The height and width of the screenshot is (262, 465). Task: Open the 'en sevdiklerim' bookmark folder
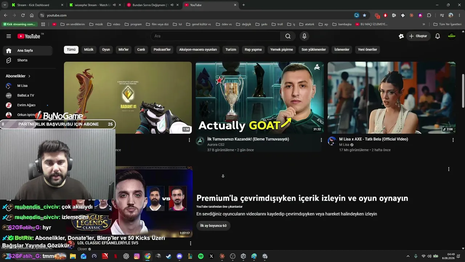(73, 24)
